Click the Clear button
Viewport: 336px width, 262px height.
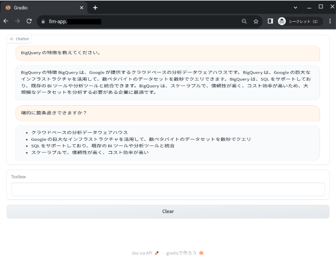[x=168, y=211]
